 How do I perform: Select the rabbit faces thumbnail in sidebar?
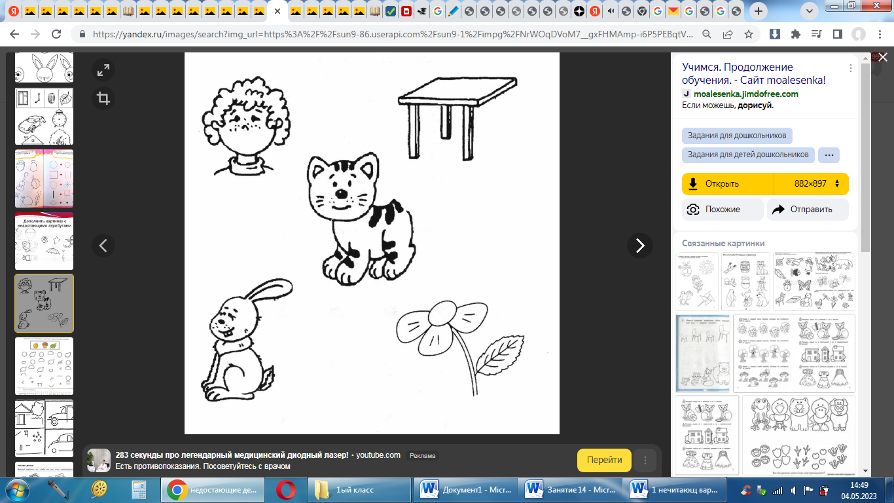pos(44,67)
